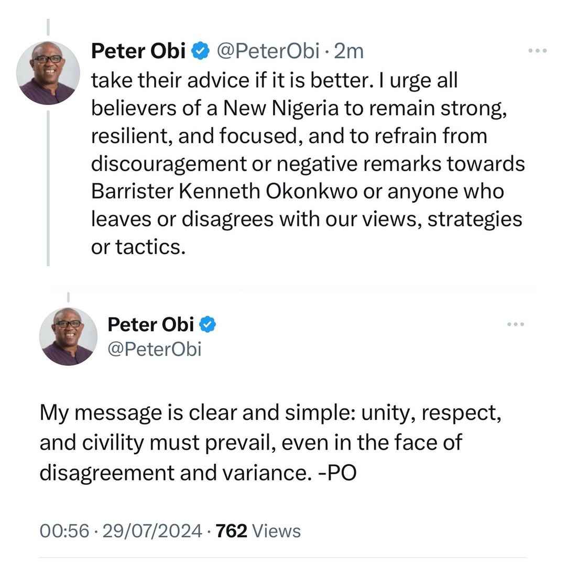The height and width of the screenshot is (566, 566).
Task: Click the 00:56 time at the tweet footer
Action: pyautogui.click(x=64, y=531)
